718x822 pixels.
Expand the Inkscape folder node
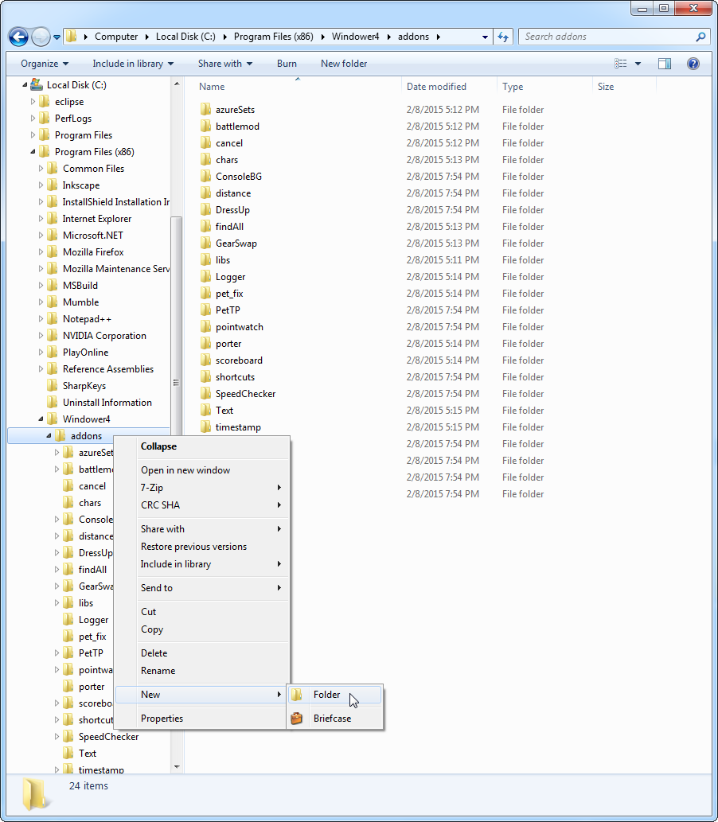tap(41, 185)
